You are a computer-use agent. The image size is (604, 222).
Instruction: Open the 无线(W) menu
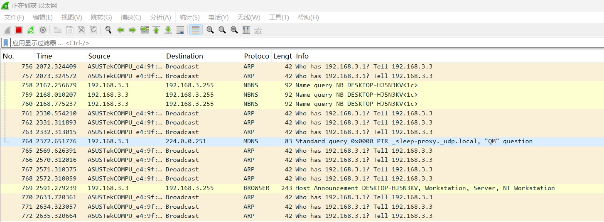pyautogui.click(x=249, y=17)
